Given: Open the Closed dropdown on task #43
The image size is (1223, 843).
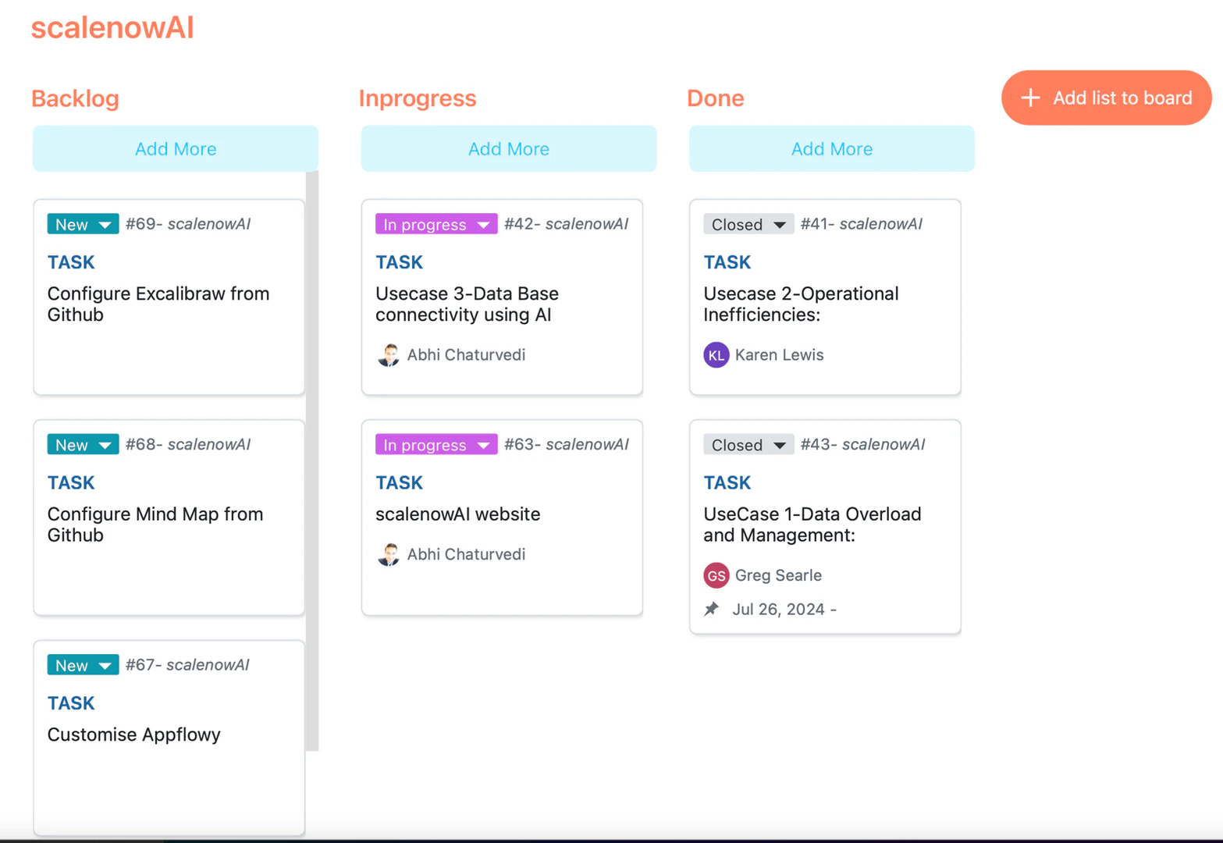Looking at the screenshot, I should 747,444.
